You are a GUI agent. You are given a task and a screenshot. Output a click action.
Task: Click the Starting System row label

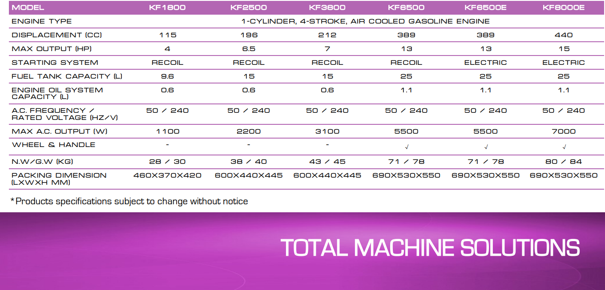[x=55, y=63]
